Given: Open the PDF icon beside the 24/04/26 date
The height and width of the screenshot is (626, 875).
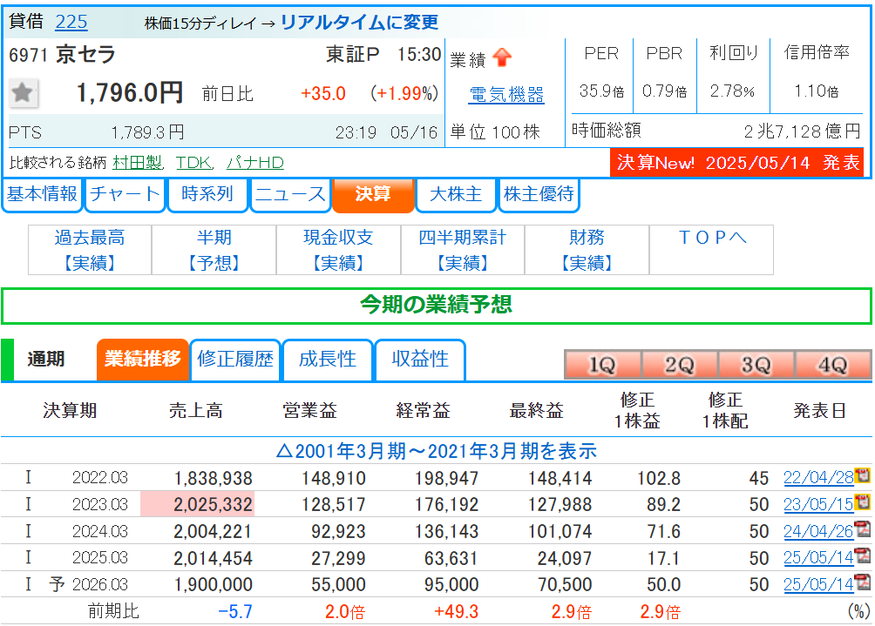Looking at the screenshot, I should (863, 529).
